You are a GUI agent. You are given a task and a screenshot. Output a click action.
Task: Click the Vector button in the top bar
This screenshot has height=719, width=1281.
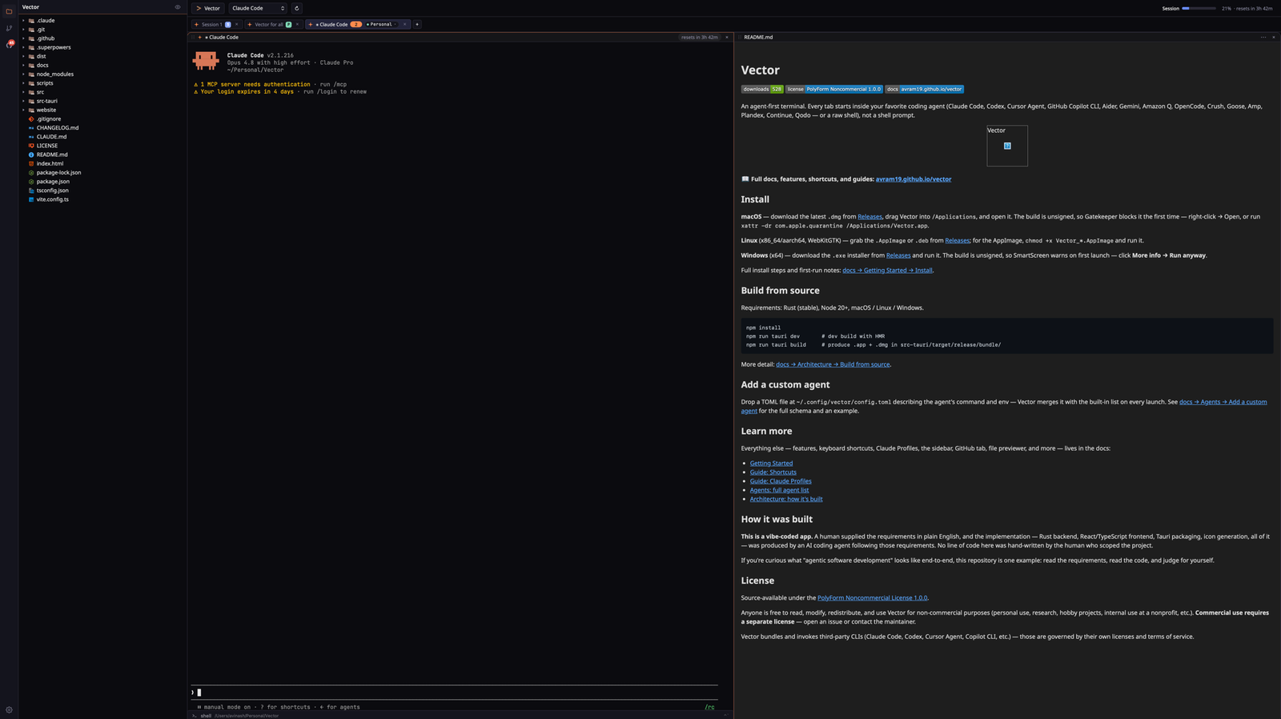[x=208, y=8]
